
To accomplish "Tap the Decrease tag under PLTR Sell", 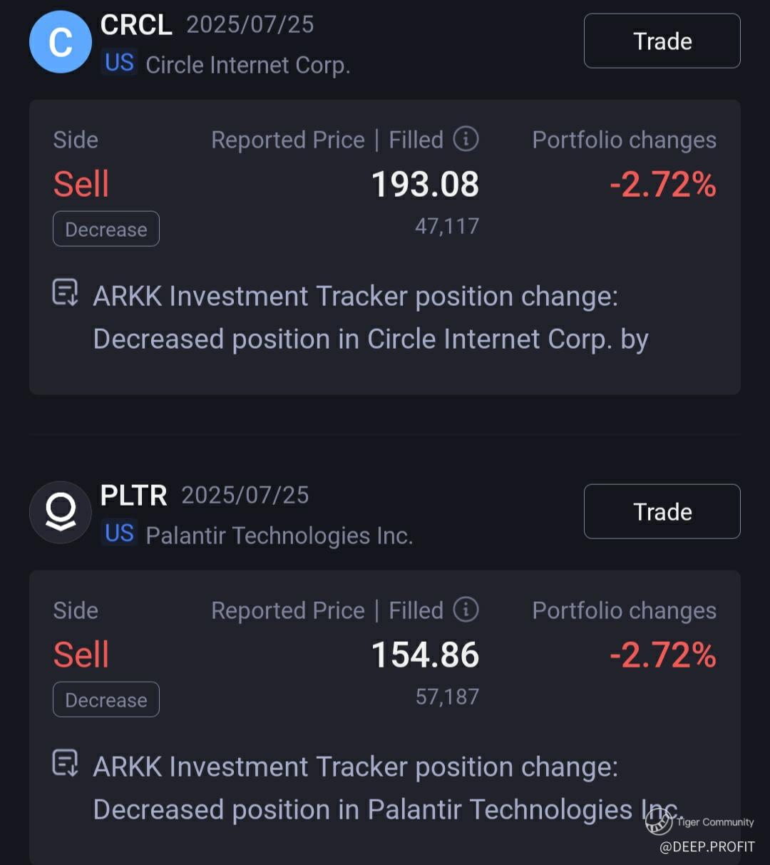I will coord(106,700).
